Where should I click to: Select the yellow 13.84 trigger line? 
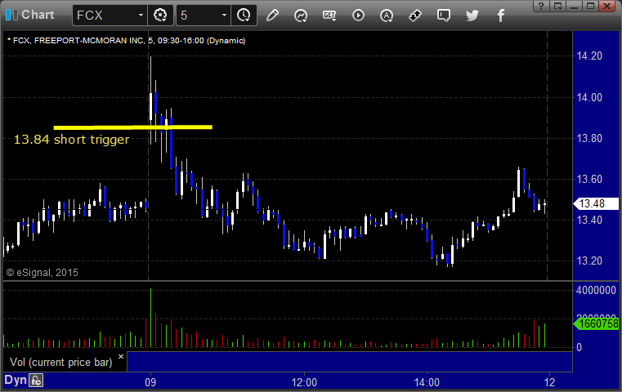(133, 127)
